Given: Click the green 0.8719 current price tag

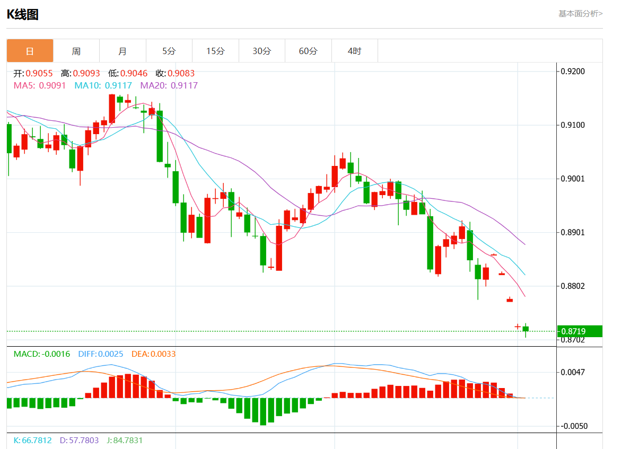Looking at the screenshot, I should (580, 331).
